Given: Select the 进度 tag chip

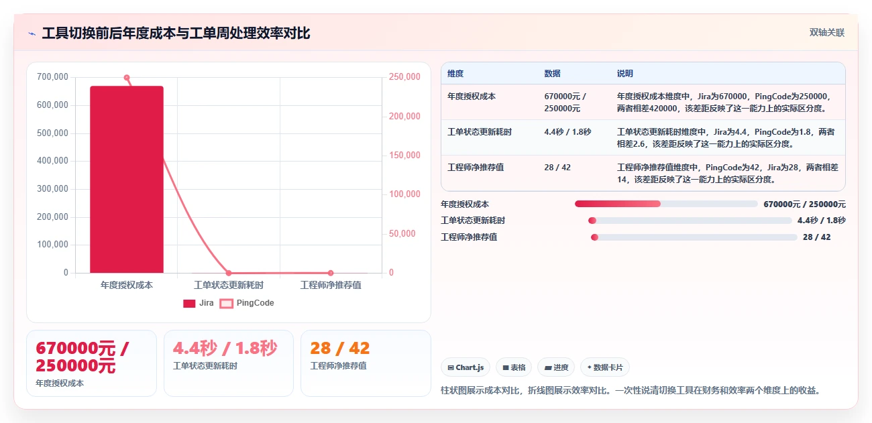Looking at the screenshot, I should [556, 367].
